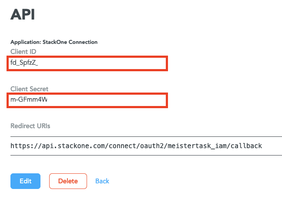282x202 pixels.
Task: Click the Application: StackOne Connection label
Action: click(x=54, y=42)
